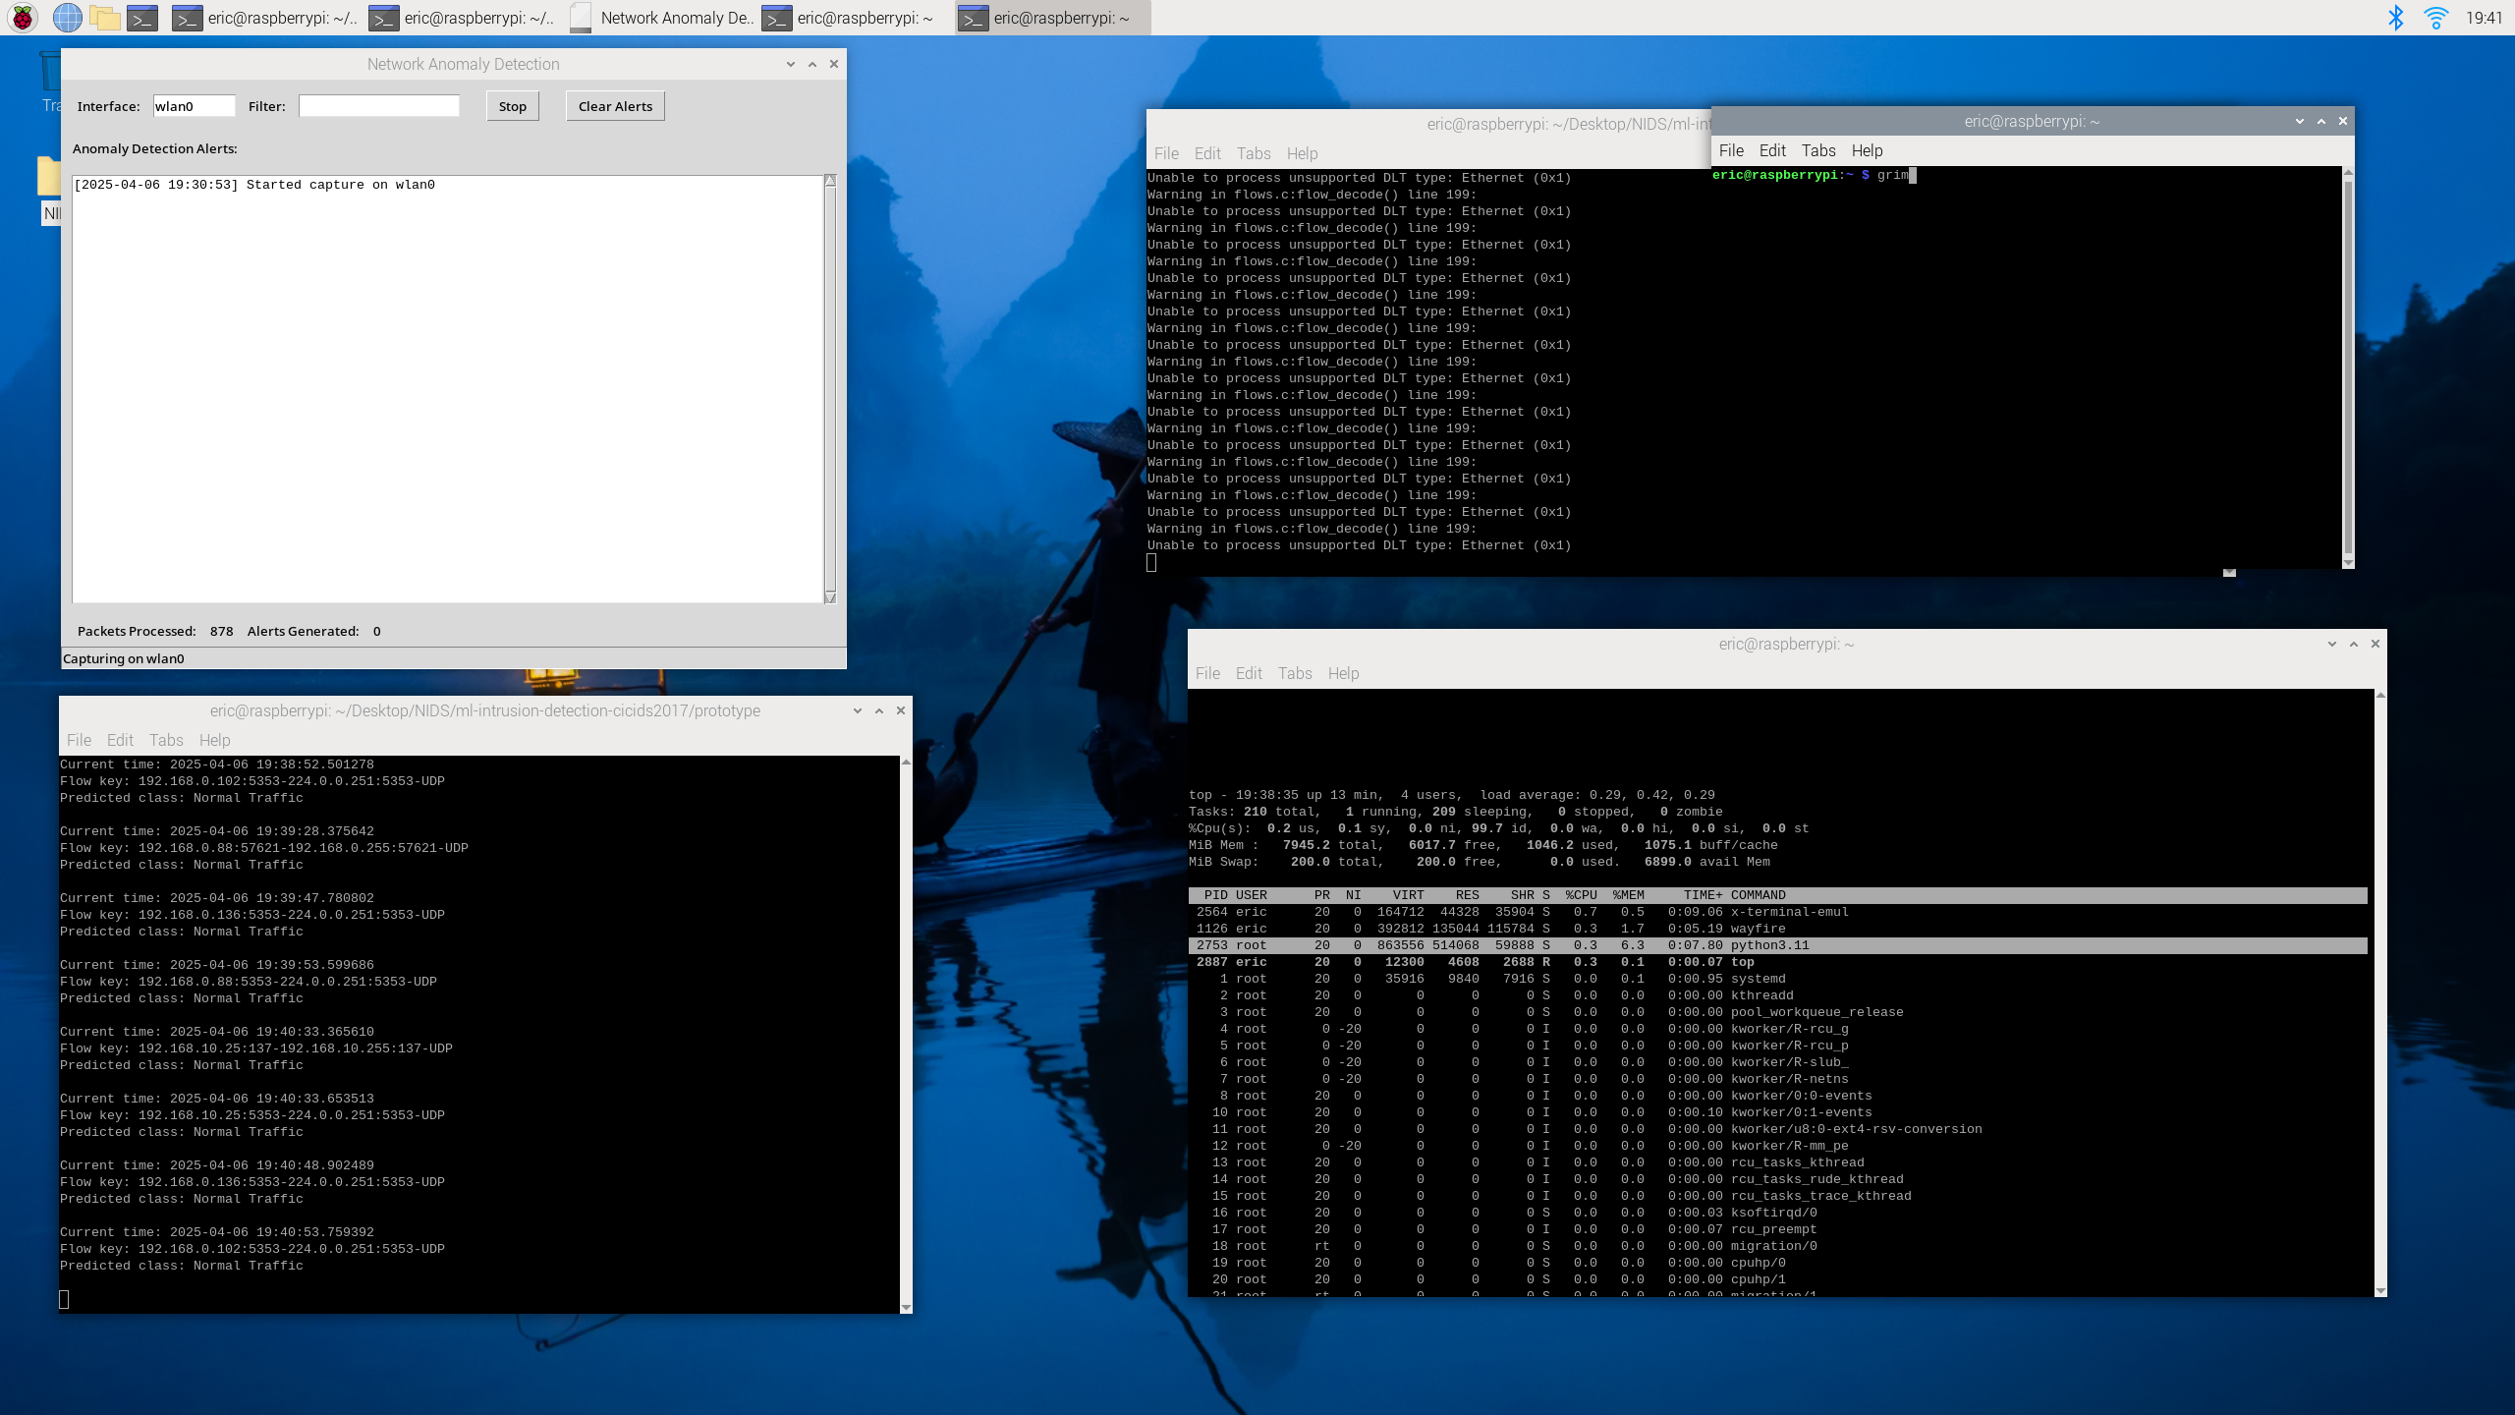
Task: Click prototype terminal scrollbar down arrow
Action: (906, 1308)
